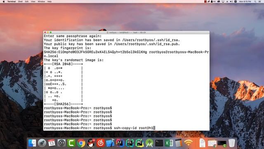The width and height of the screenshot is (264, 149).
Task: Click the red status icon in menu bar
Action: [205, 2]
